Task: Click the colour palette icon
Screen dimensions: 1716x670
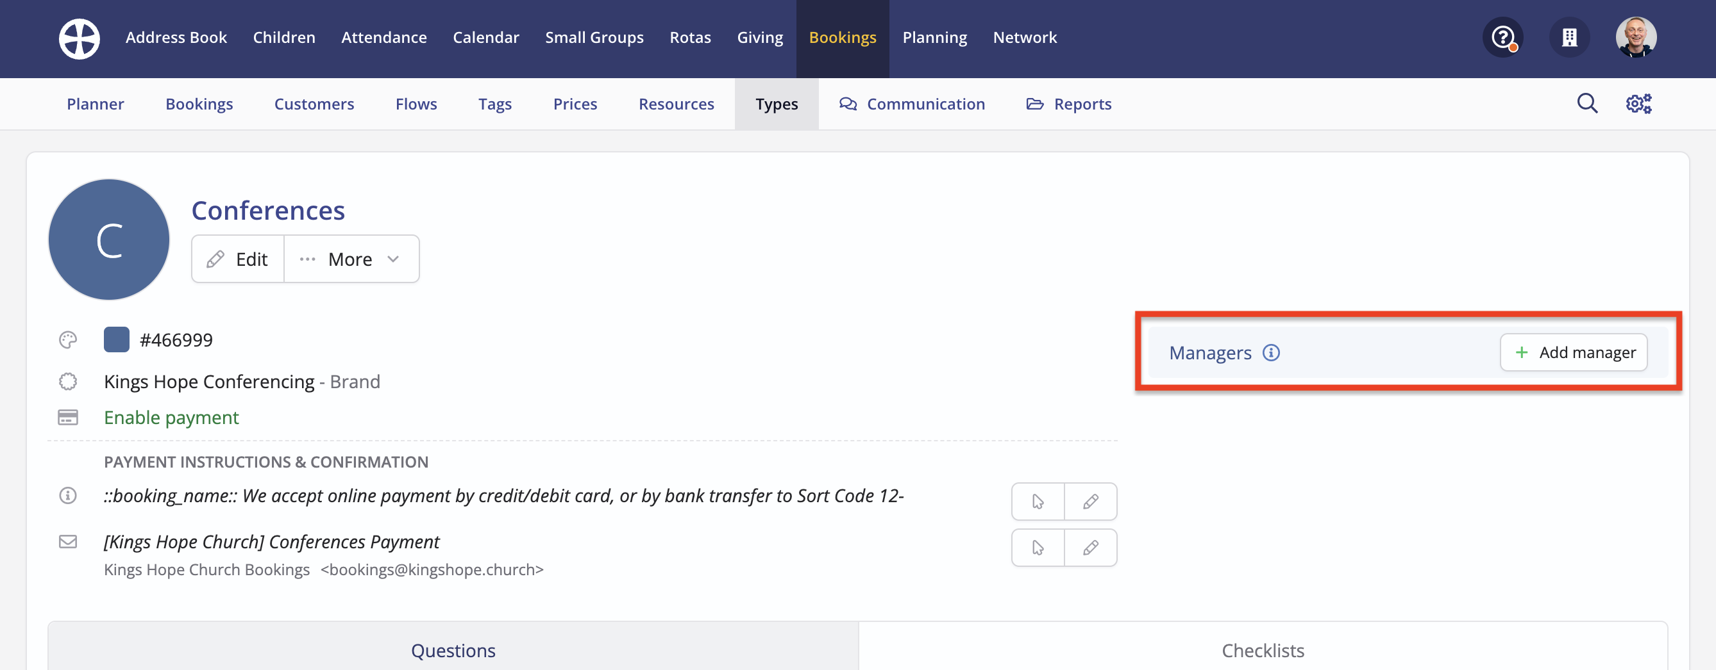Action: [68, 340]
